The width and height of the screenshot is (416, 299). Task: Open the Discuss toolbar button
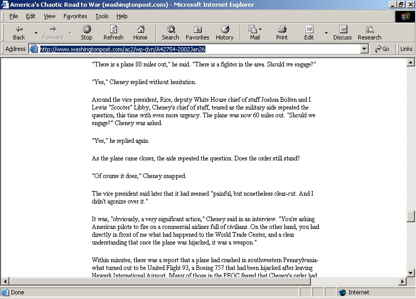click(x=342, y=32)
